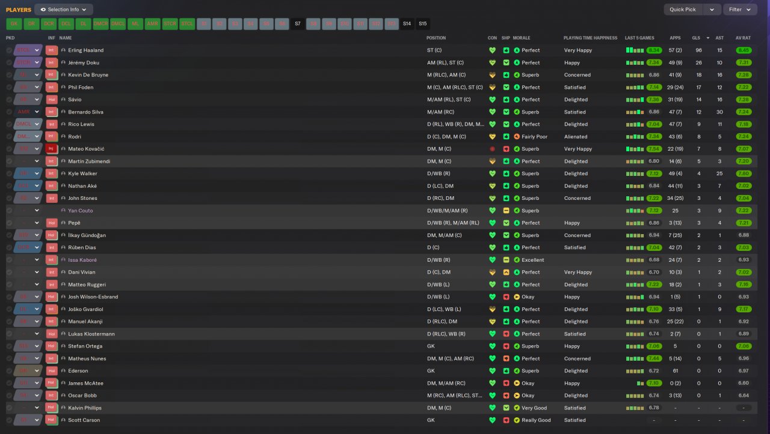Screen dimensions: 770x434
Task: Select the STCL position slot in the top bar
Action: (x=188, y=24)
